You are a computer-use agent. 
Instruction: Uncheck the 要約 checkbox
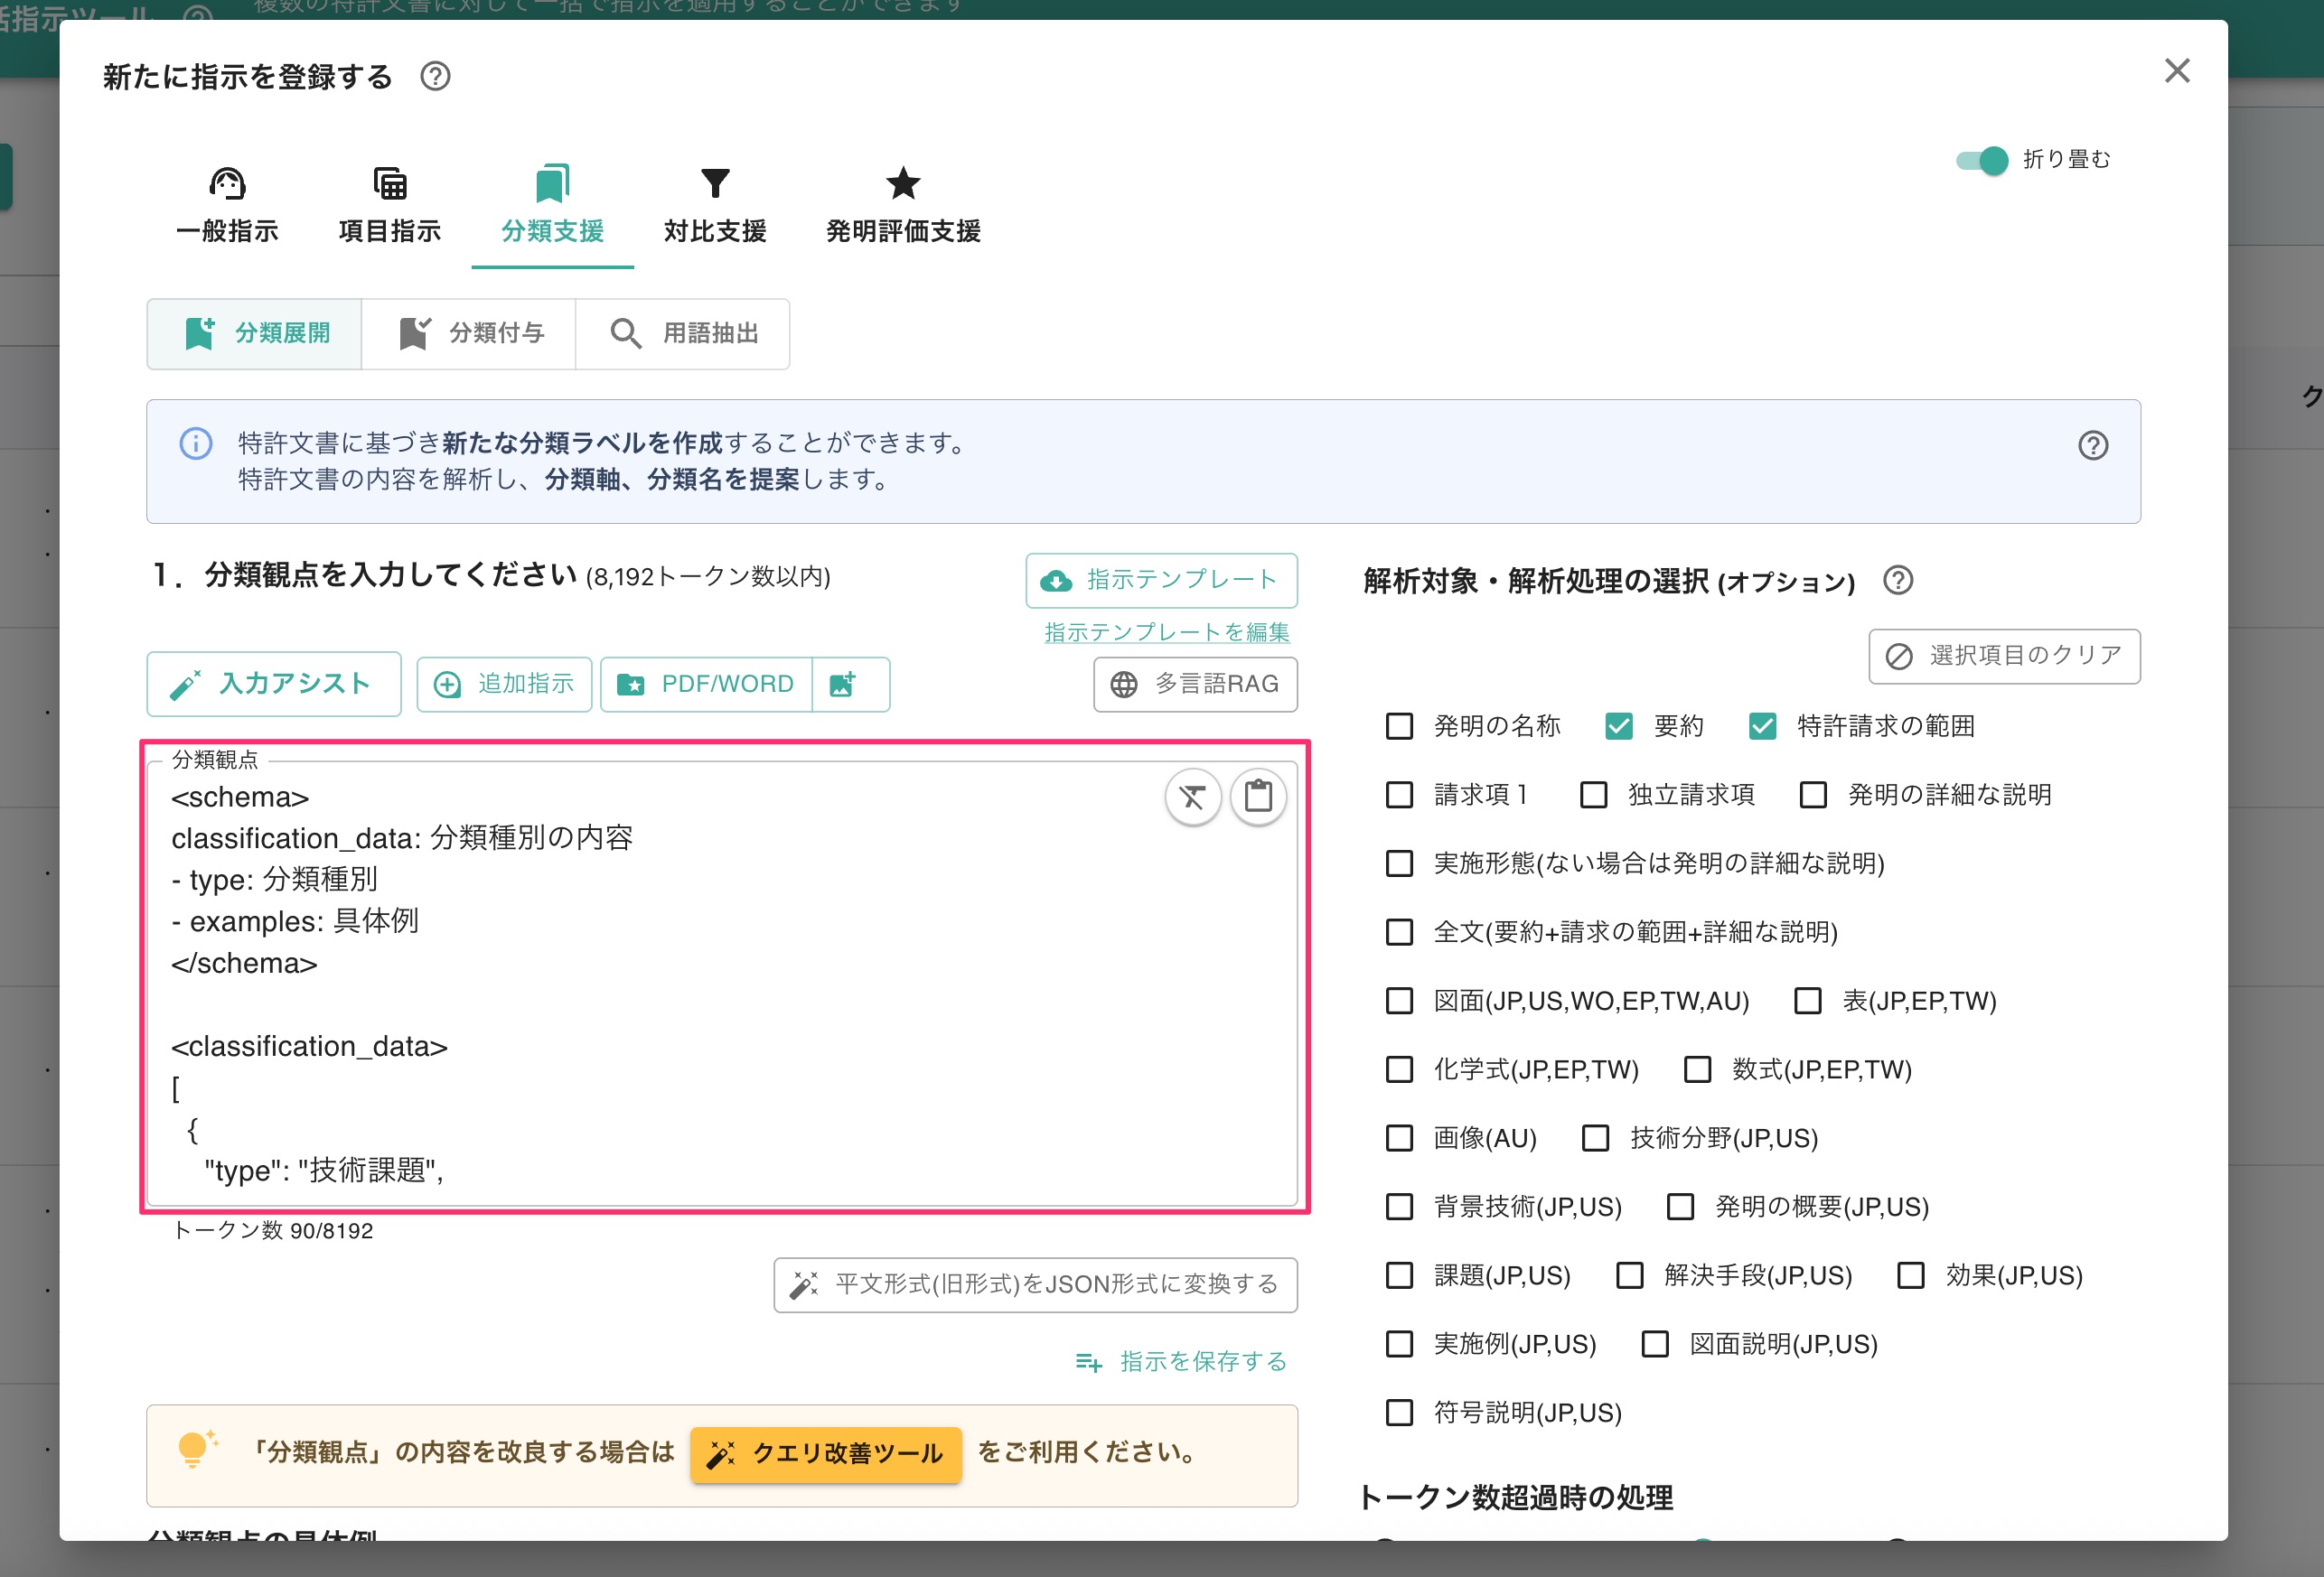pyautogui.click(x=1619, y=726)
